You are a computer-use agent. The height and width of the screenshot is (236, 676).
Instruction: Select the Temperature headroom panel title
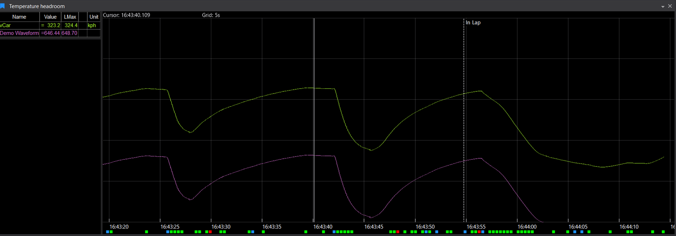tap(37, 7)
